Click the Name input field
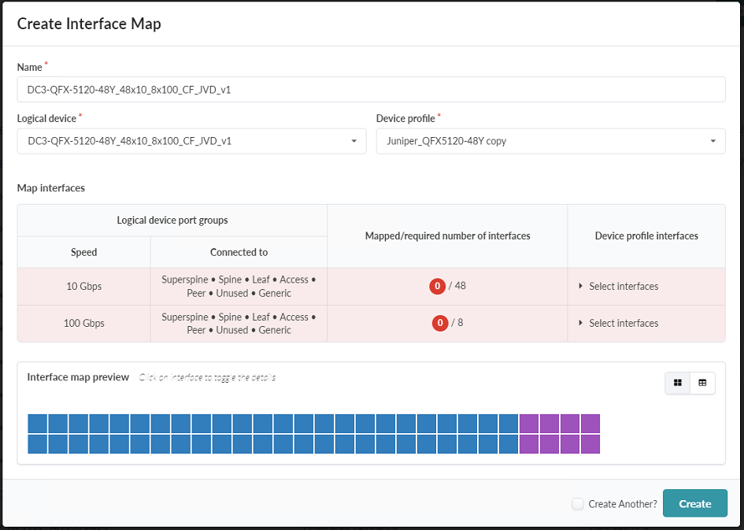Image resolution: width=744 pixels, height=530 pixels. 371,90
